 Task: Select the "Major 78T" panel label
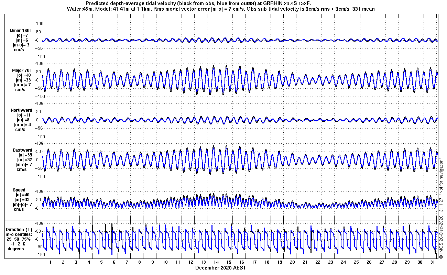coord(22,70)
